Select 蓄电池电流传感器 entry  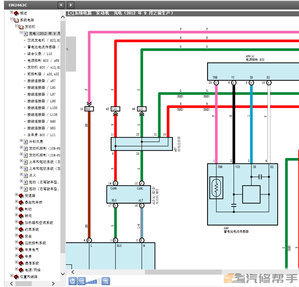click(43, 47)
